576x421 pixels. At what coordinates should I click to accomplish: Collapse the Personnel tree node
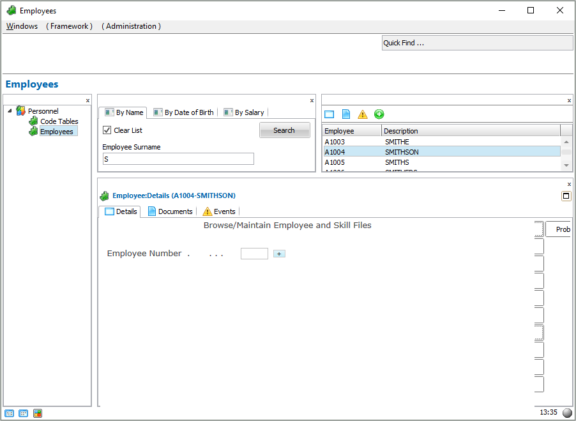coord(10,111)
